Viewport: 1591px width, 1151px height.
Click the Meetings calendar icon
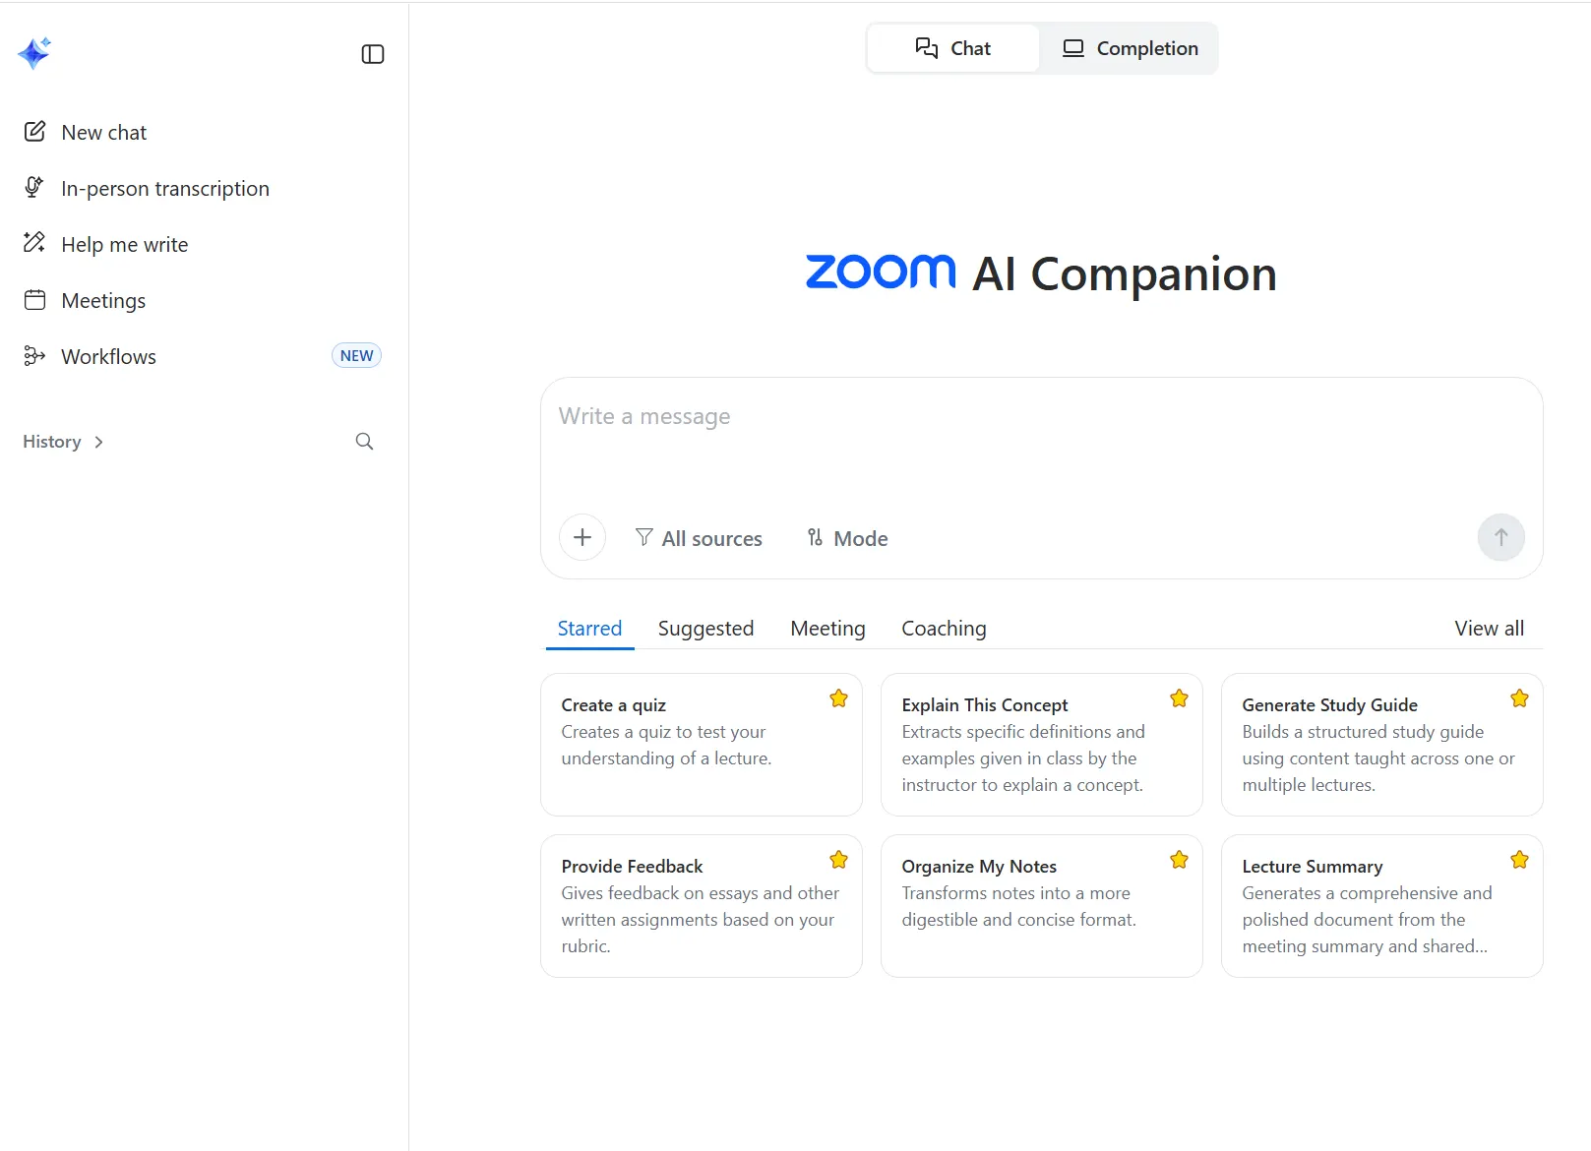click(x=34, y=300)
